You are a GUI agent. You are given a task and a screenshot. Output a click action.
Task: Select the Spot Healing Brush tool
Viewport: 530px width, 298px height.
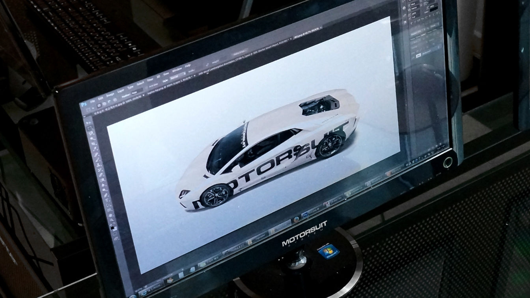pos(96,154)
